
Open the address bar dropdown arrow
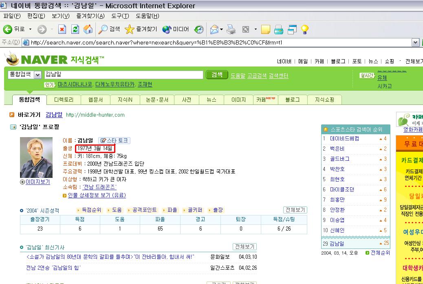tap(415, 42)
